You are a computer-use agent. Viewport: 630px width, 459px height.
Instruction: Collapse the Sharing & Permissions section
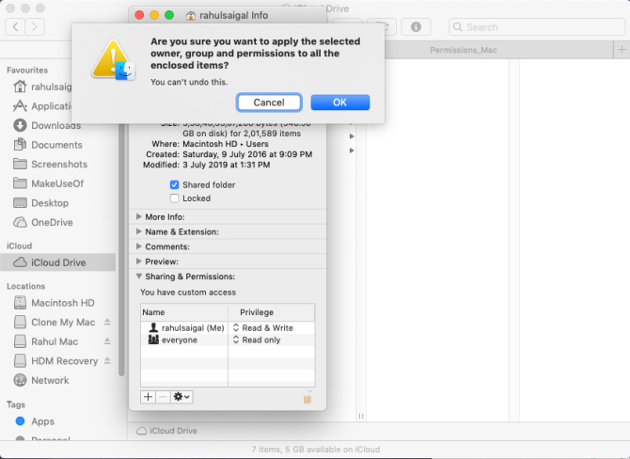coord(139,277)
